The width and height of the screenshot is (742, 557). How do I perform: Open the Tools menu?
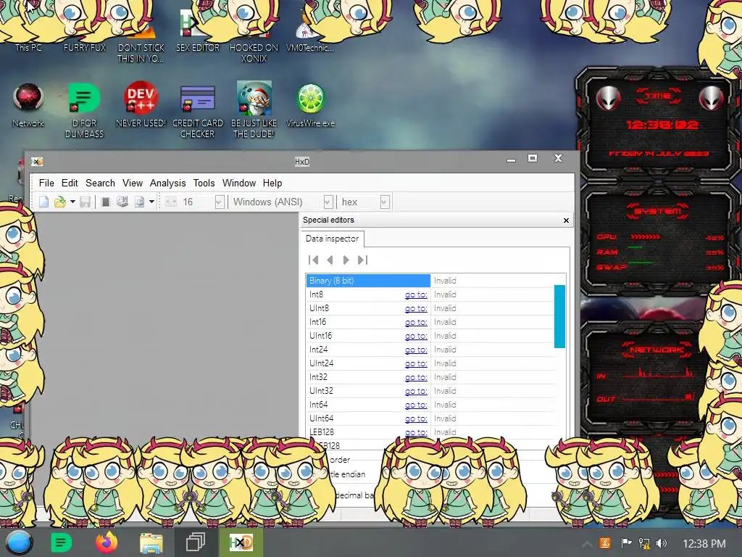coord(204,183)
